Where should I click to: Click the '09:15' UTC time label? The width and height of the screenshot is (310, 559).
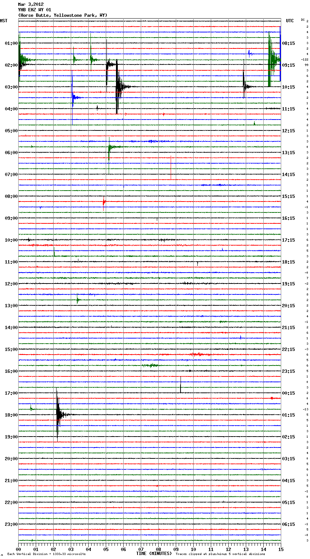tap(288, 65)
